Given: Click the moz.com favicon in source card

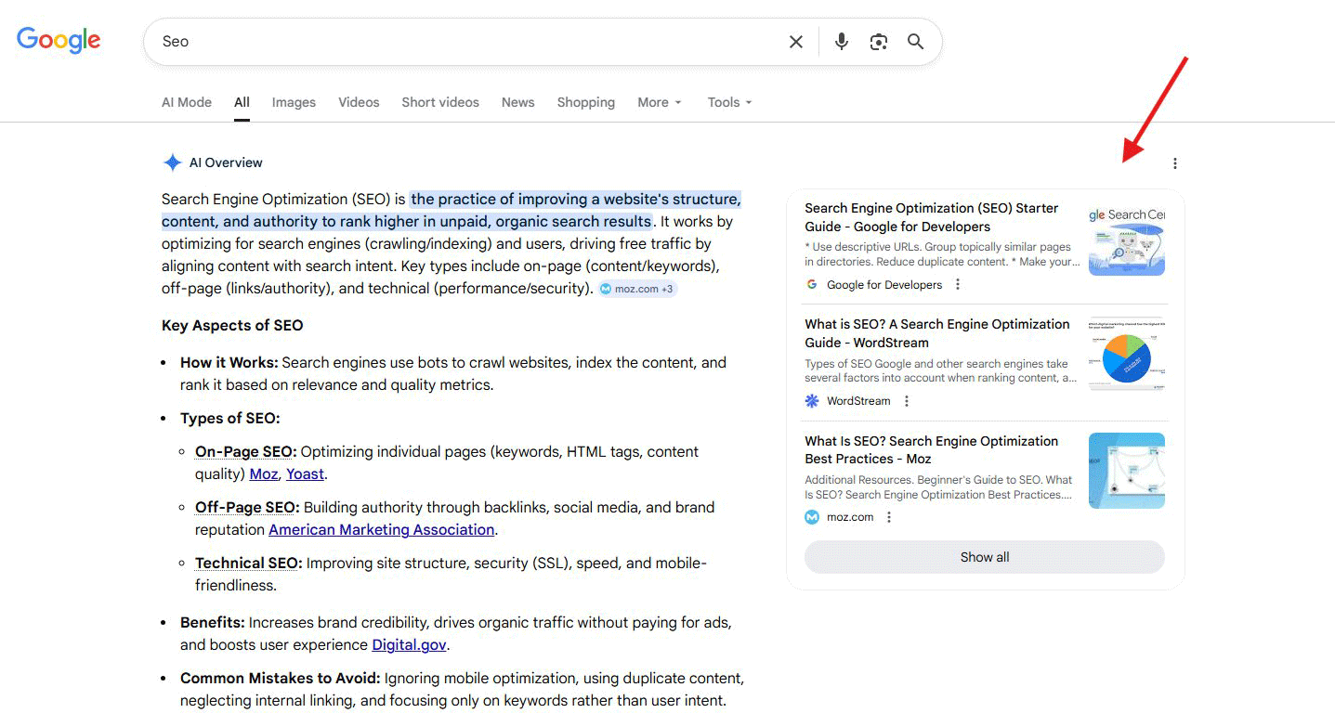Looking at the screenshot, I should [812, 517].
